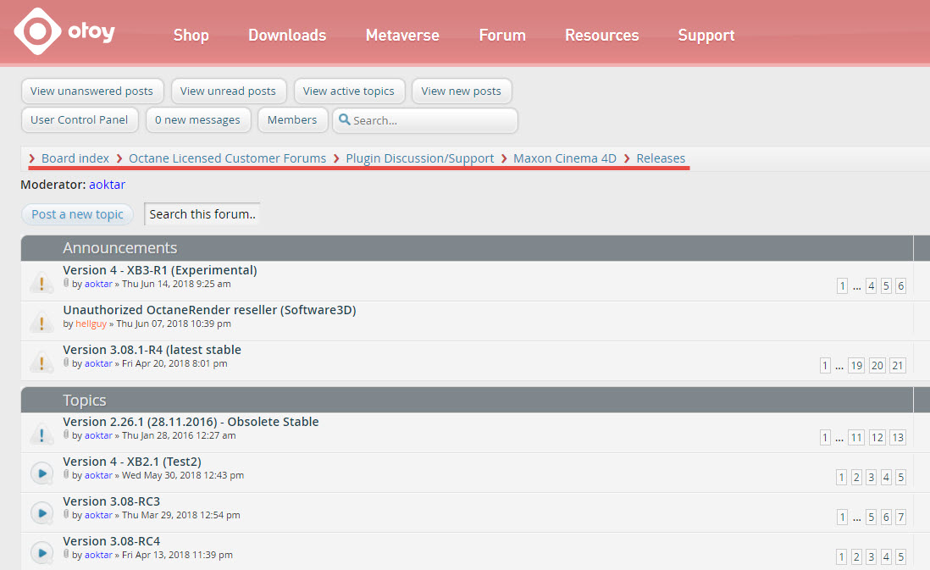This screenshot has height=570, width=930.
Task: Check 0 new messages
Action: click(198, 119)
